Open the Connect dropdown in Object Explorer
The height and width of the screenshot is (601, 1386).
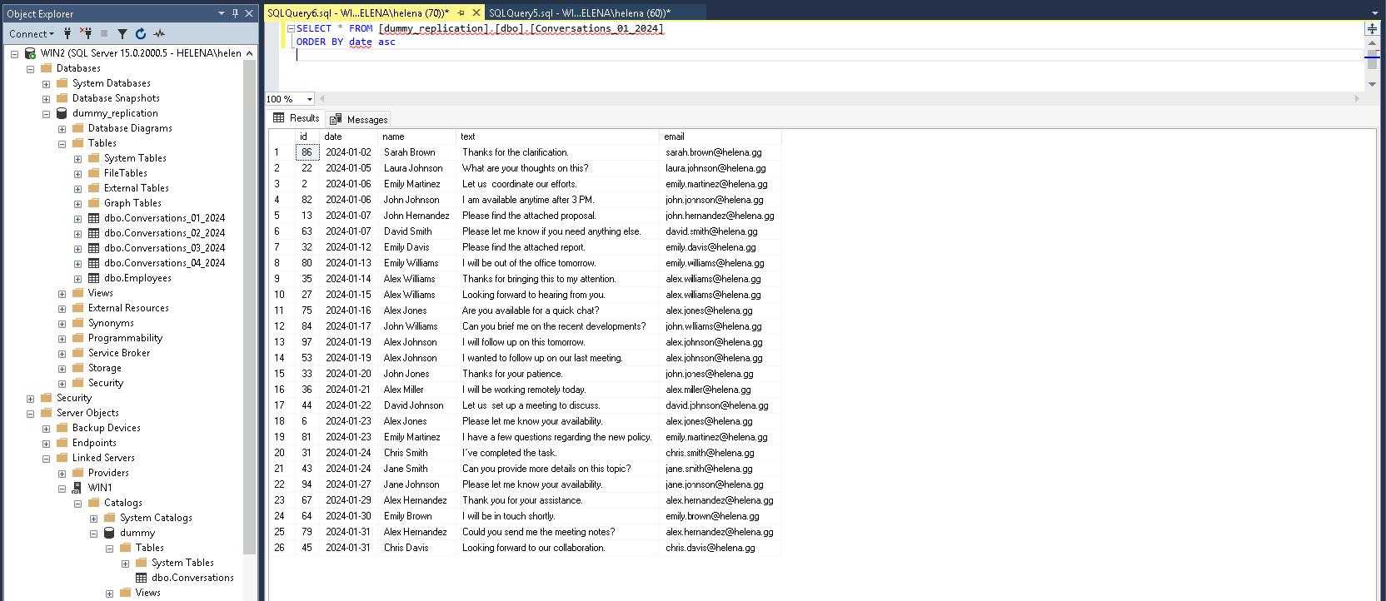[x=32, y=33]
